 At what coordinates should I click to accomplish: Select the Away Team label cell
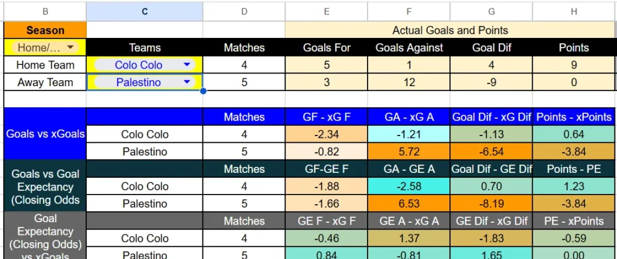46,83
